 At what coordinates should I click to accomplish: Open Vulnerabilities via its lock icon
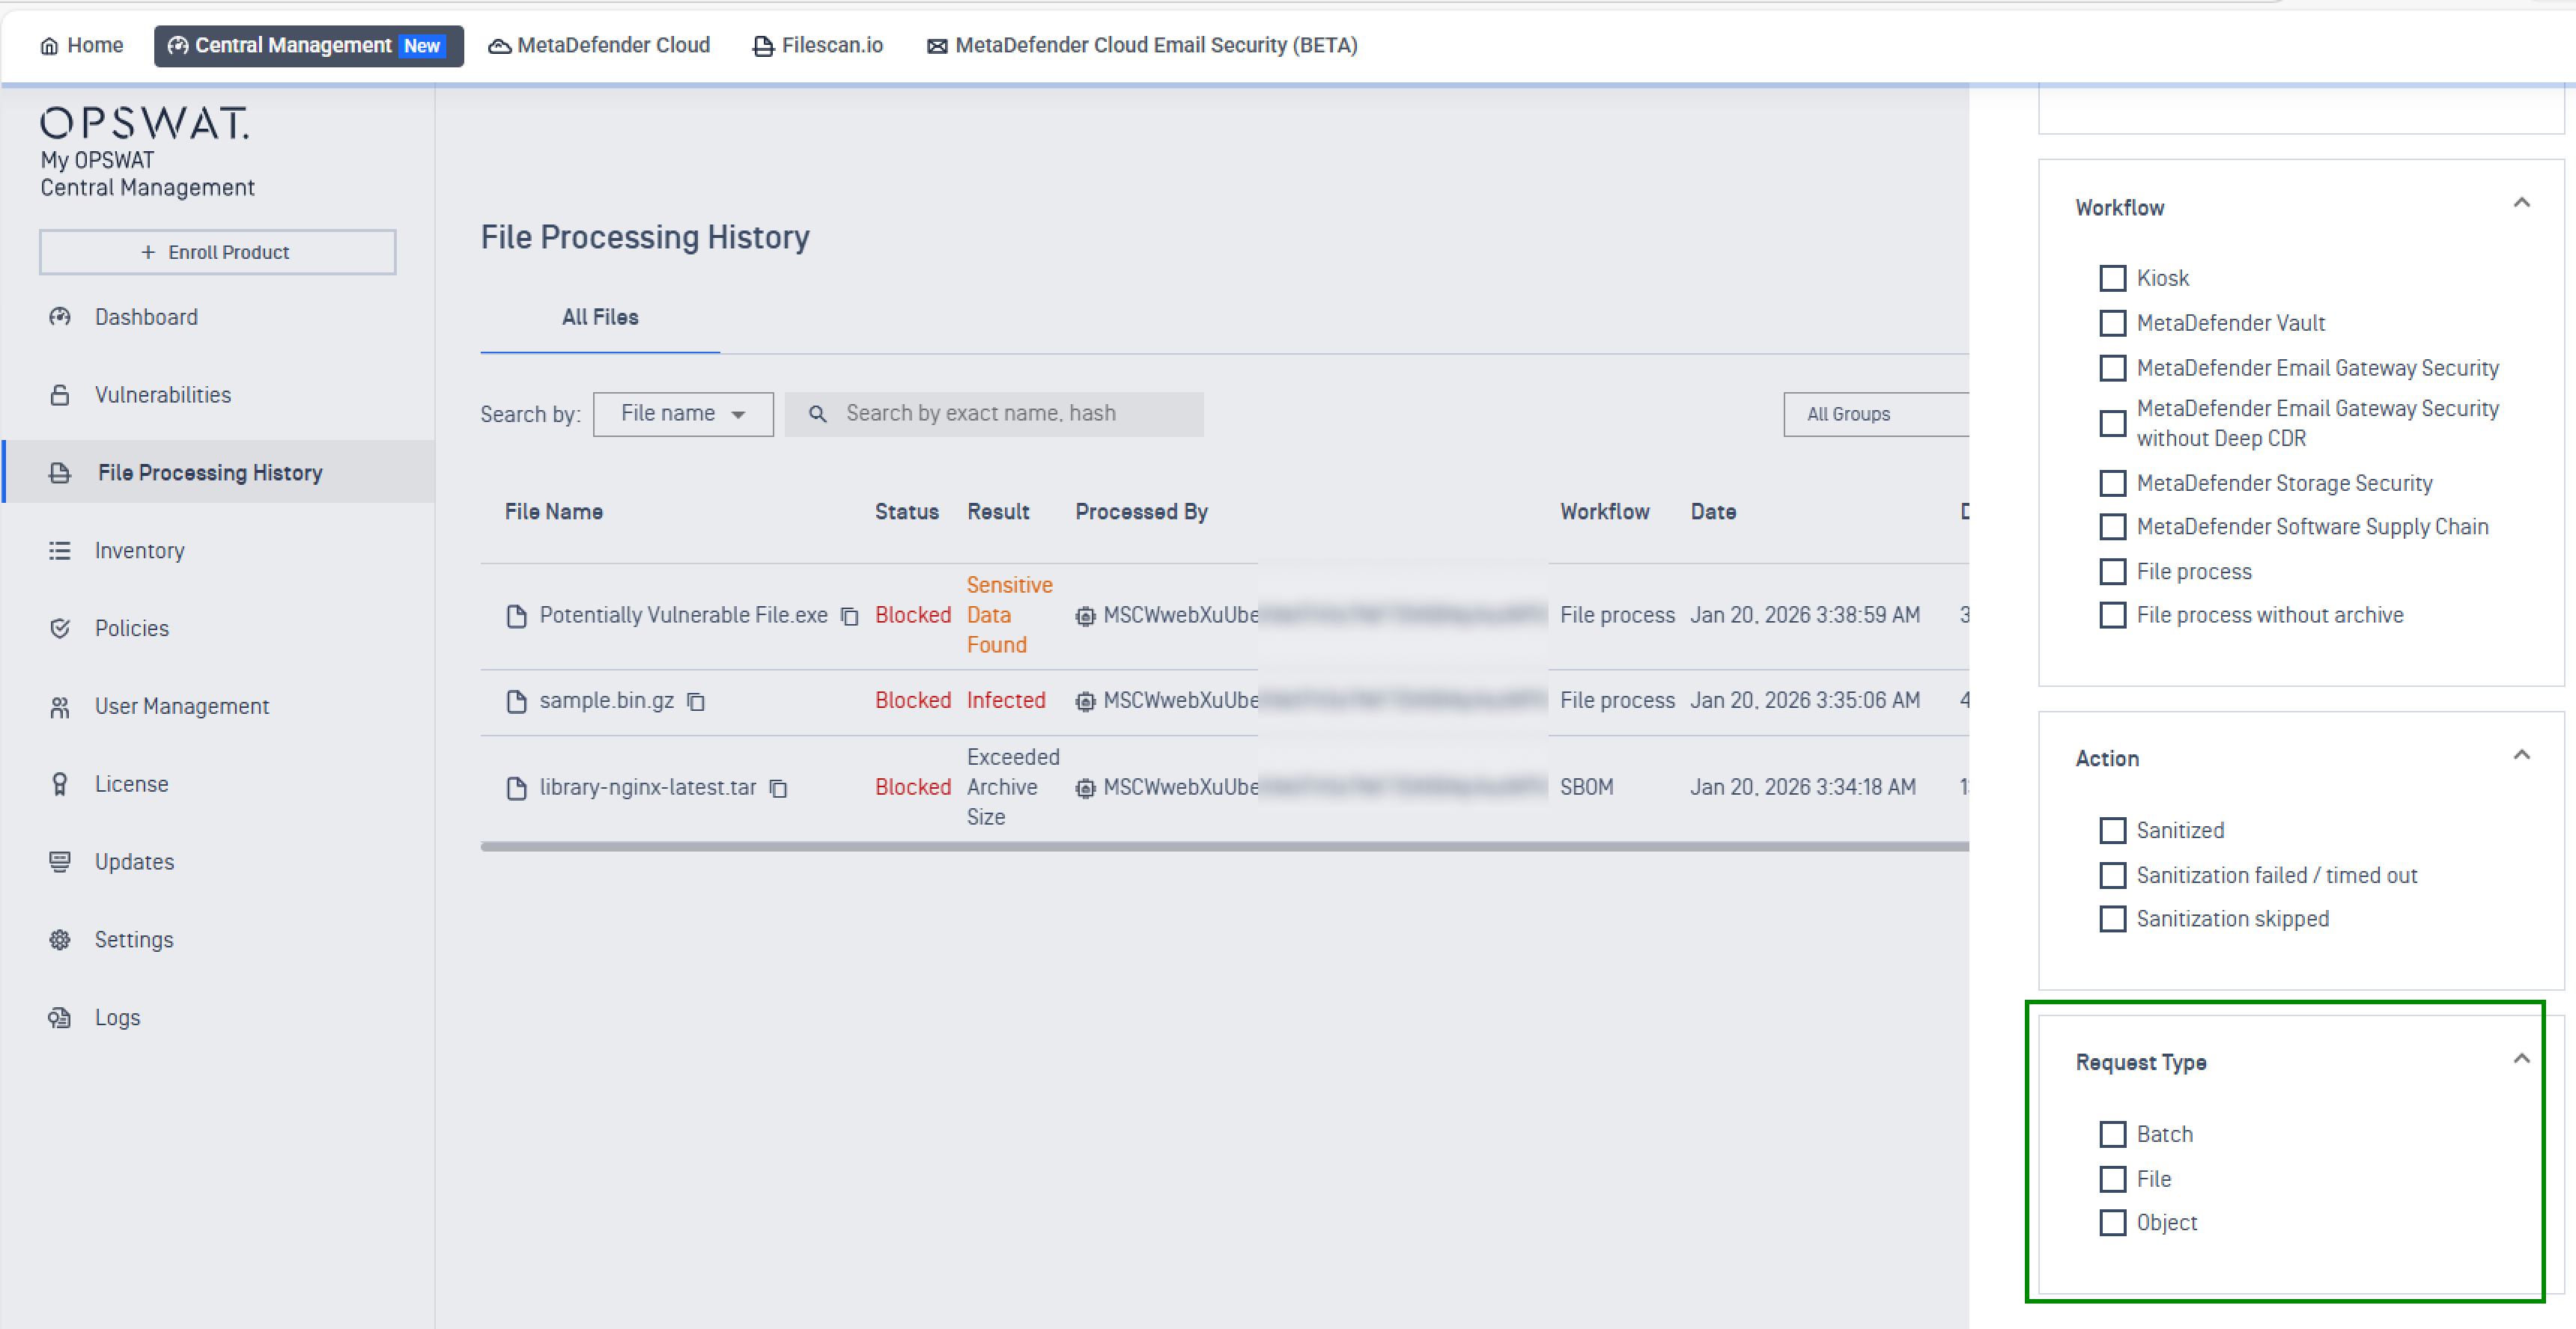[60, 394]
